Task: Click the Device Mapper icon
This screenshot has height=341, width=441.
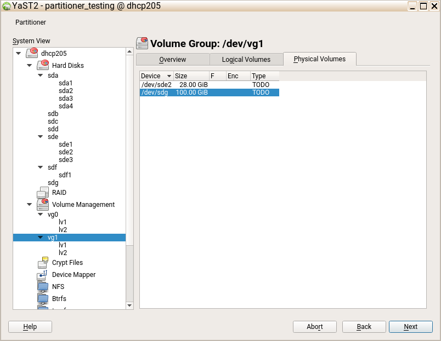Action: 43,275
